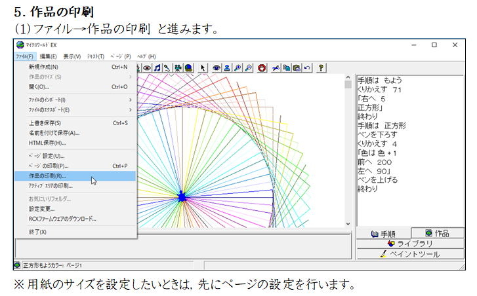Click the blue globe toolbar icon
477x296 pixels.
coord(188,68)
